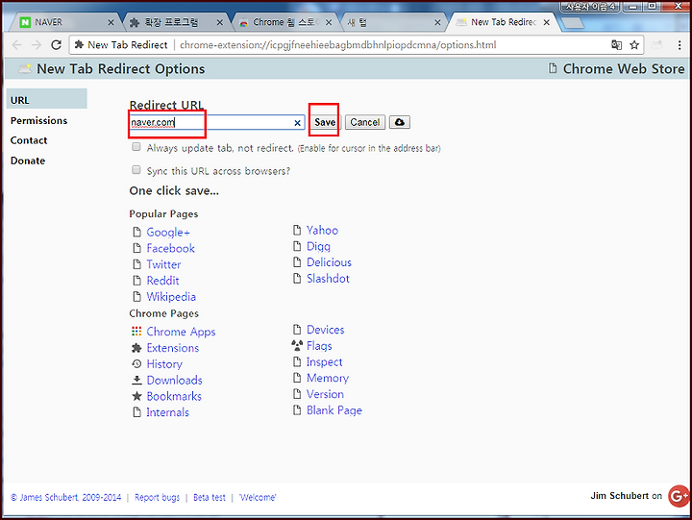The width and height of the screenshot is (692, 520).
Task: Open the Chrome Web Store link
Action: [624, 69]
